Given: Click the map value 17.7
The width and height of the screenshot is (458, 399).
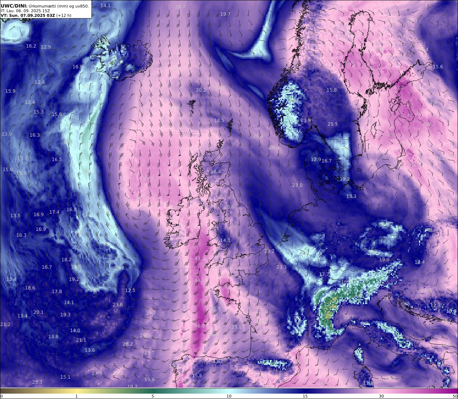Looking at the screenshot, I should tap(324, 274).
